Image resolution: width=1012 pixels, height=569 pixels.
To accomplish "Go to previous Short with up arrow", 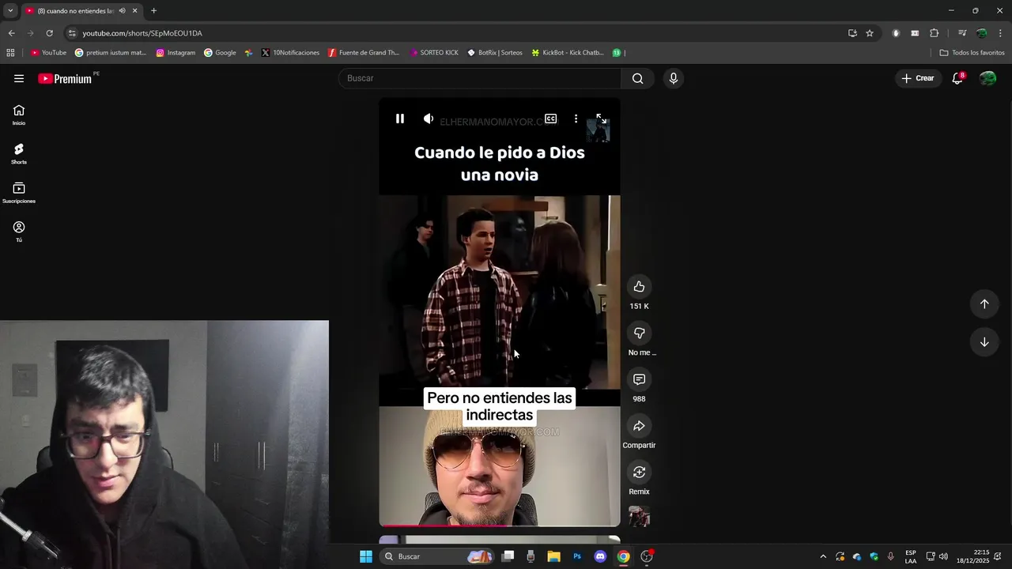I will point(984,304).
